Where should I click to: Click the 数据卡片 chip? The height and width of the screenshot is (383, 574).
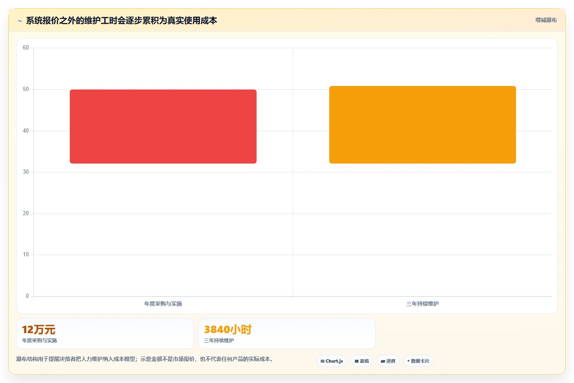418,361
